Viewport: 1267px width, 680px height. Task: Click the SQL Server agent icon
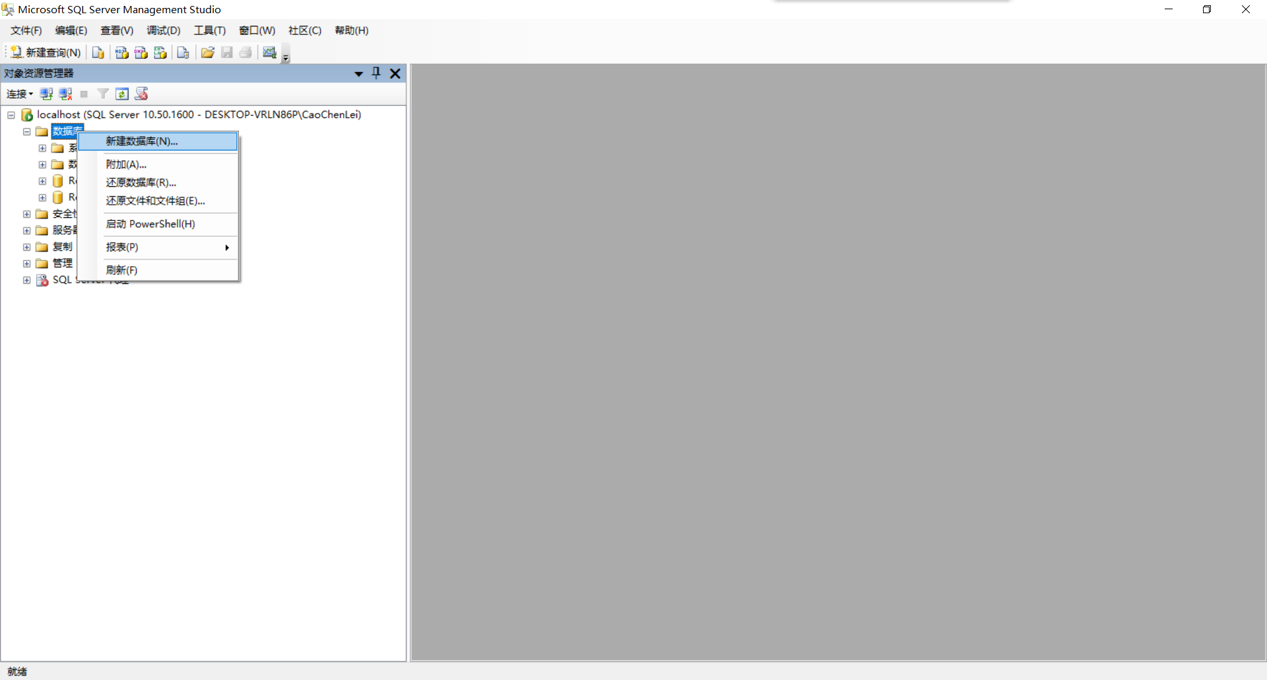coord(42,280)
